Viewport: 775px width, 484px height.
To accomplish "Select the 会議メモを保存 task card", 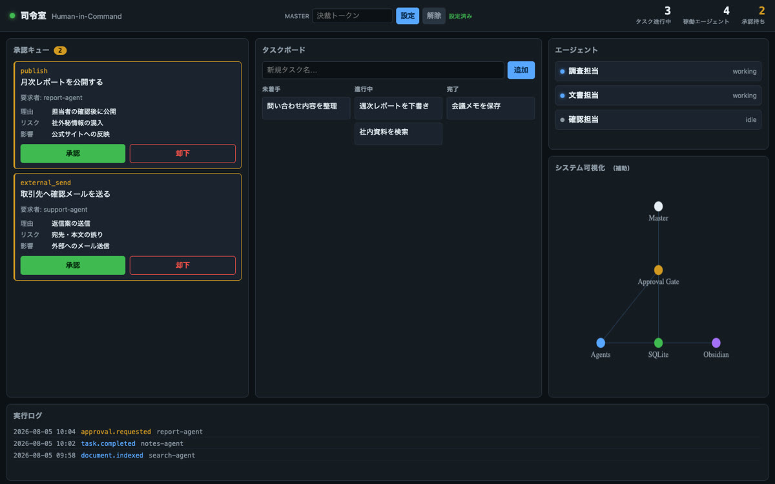I will pyautogui.click(x=491, y=108).
